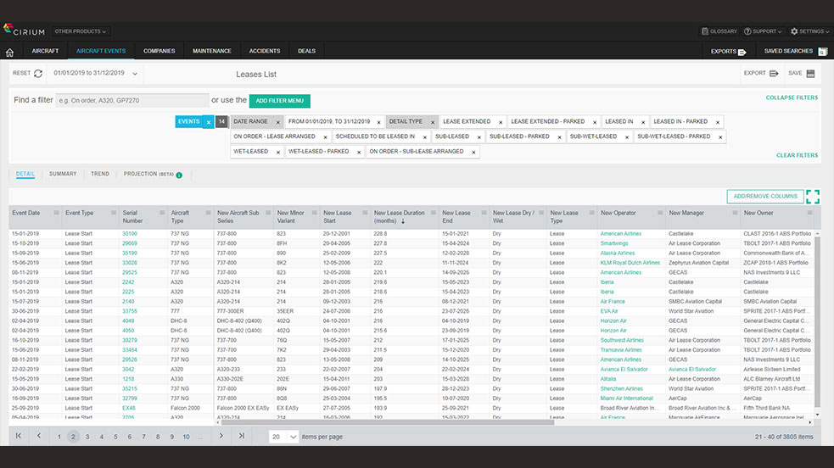Click the Find a filter input field
834x468 pixels.
(132, 101)
